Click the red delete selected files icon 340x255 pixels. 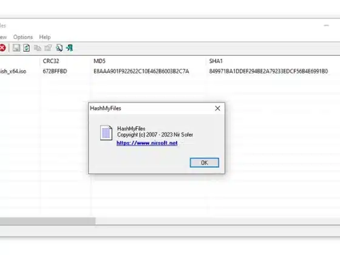tap(2, 48)
